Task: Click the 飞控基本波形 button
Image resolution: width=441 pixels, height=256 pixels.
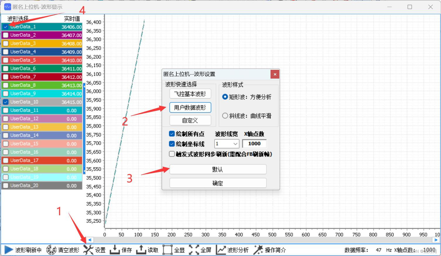Action: pos(190,94)
